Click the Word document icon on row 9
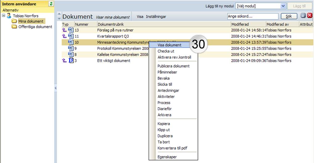Screen dimensions: 314x163 point(71,48)
